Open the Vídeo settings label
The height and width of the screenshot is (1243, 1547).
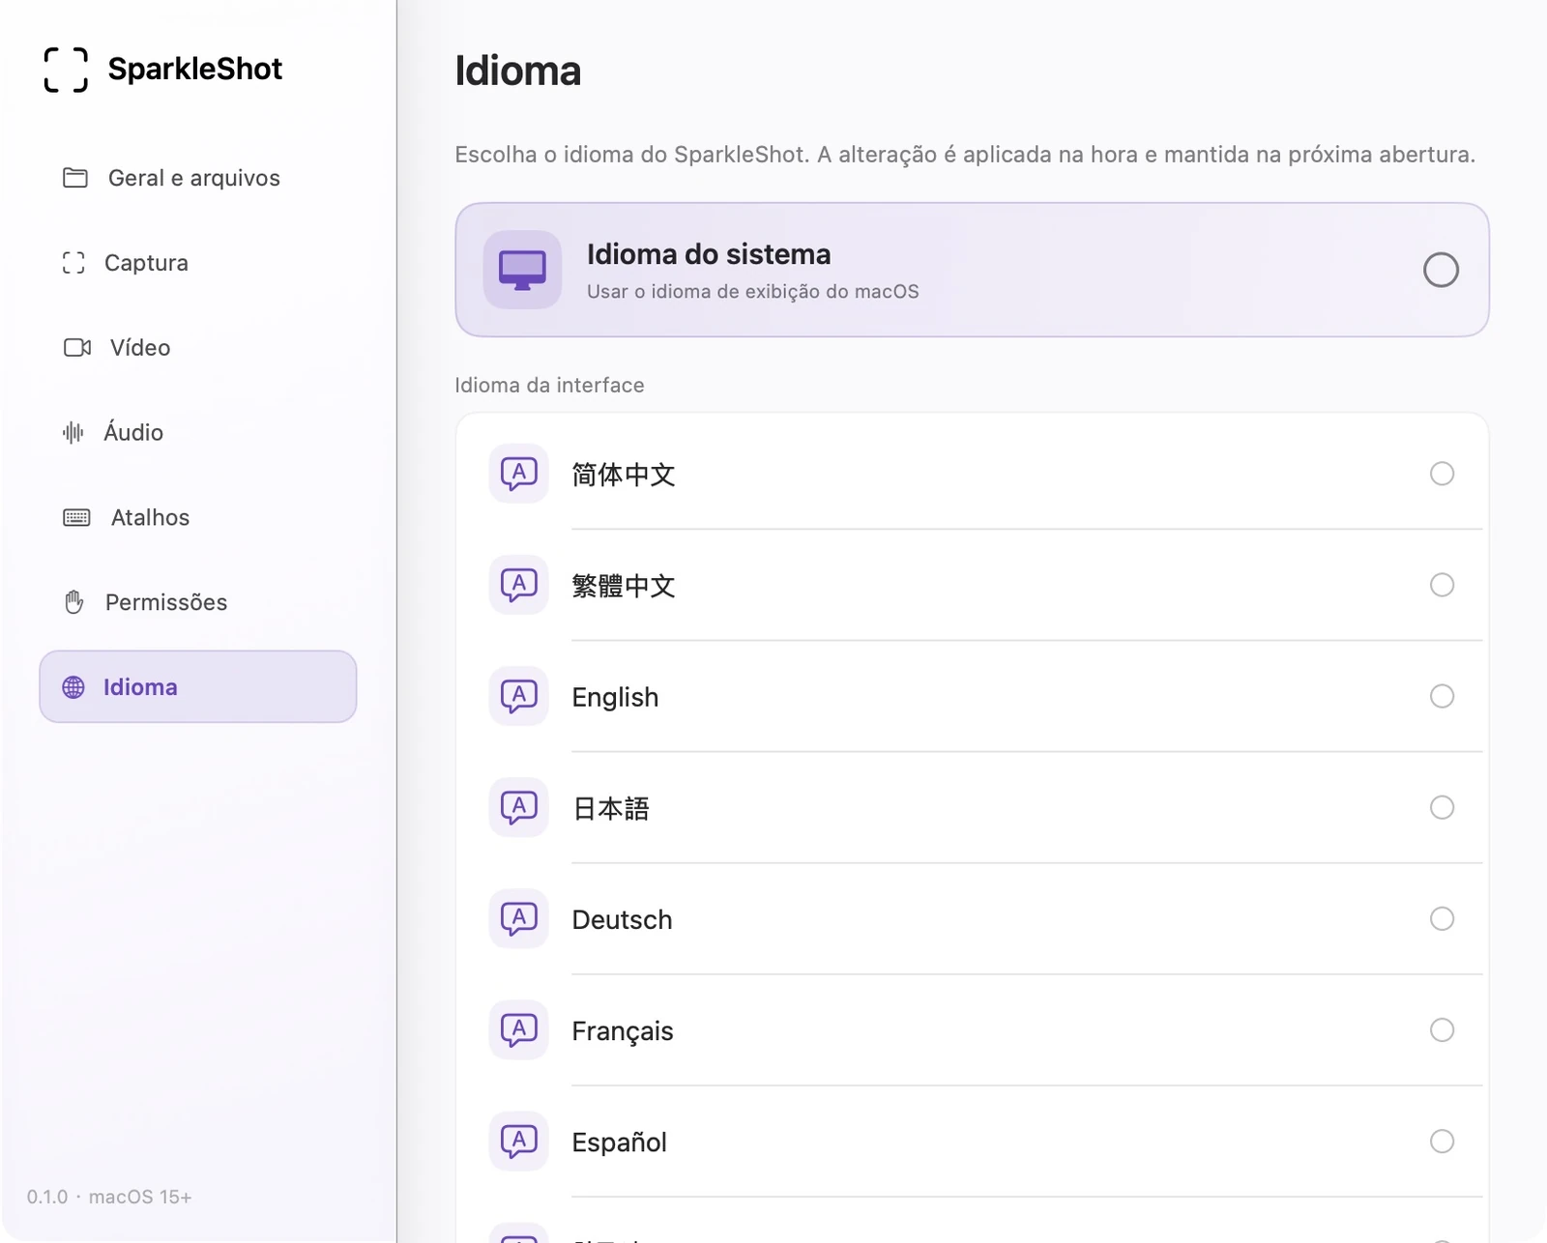pos(140,347)
